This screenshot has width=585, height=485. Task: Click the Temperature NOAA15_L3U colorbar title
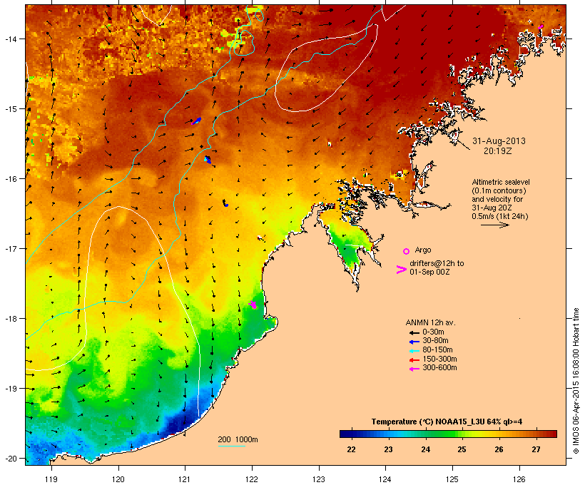tap(447, 422)
